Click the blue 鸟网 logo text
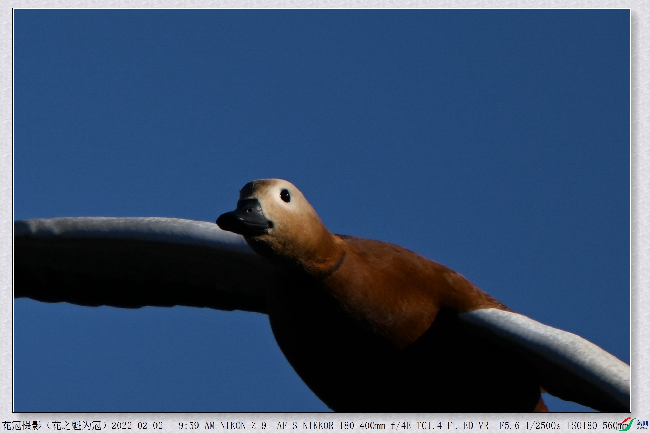 pyautogui.click(x=642, y=423)
